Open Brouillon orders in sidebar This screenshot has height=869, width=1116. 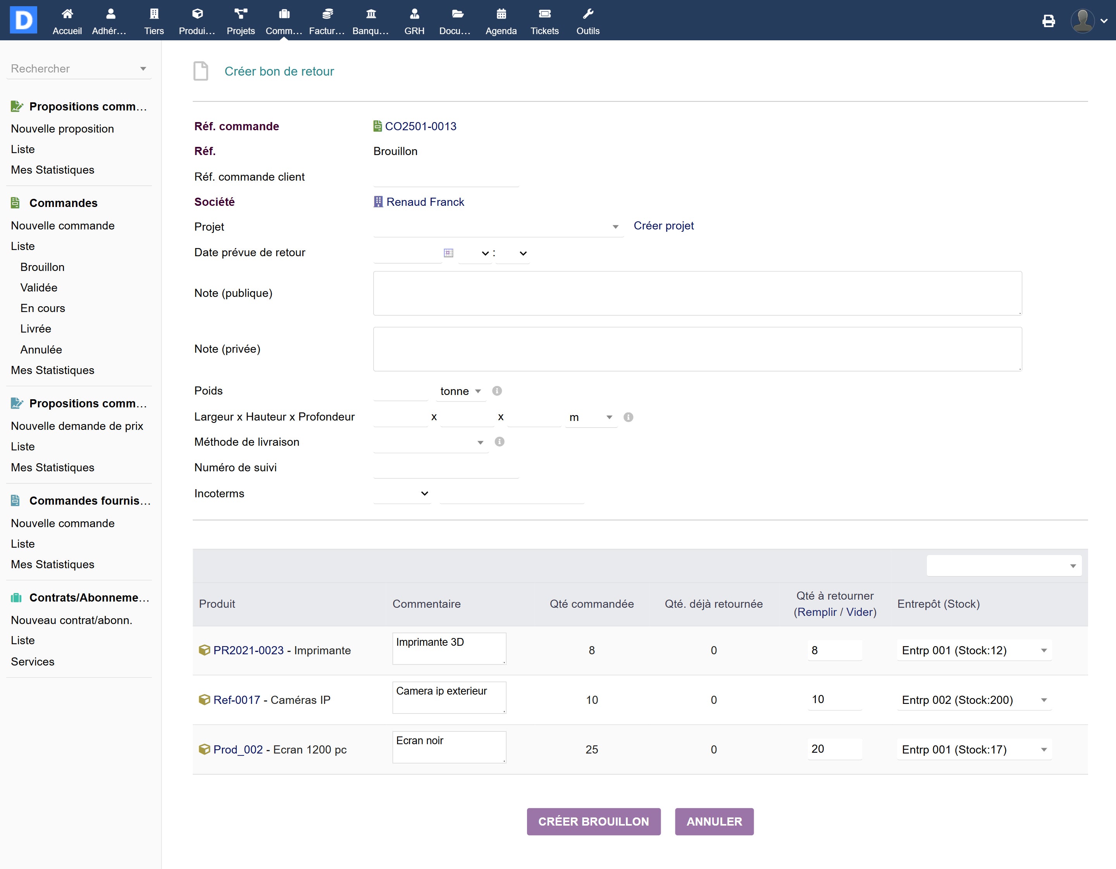[42, 267]
